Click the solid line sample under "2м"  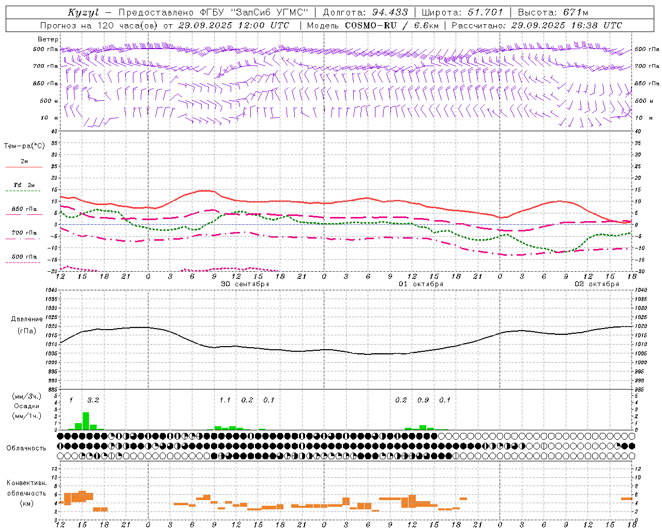click(24, 167)
